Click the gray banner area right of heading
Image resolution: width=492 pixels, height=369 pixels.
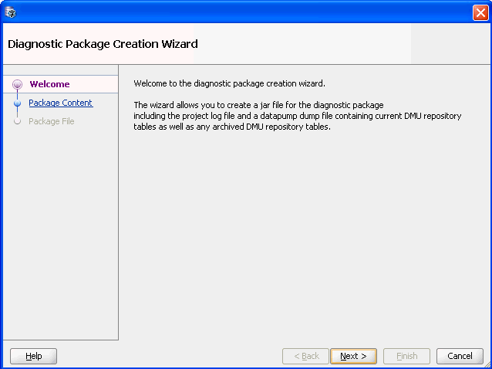[449, 44]
